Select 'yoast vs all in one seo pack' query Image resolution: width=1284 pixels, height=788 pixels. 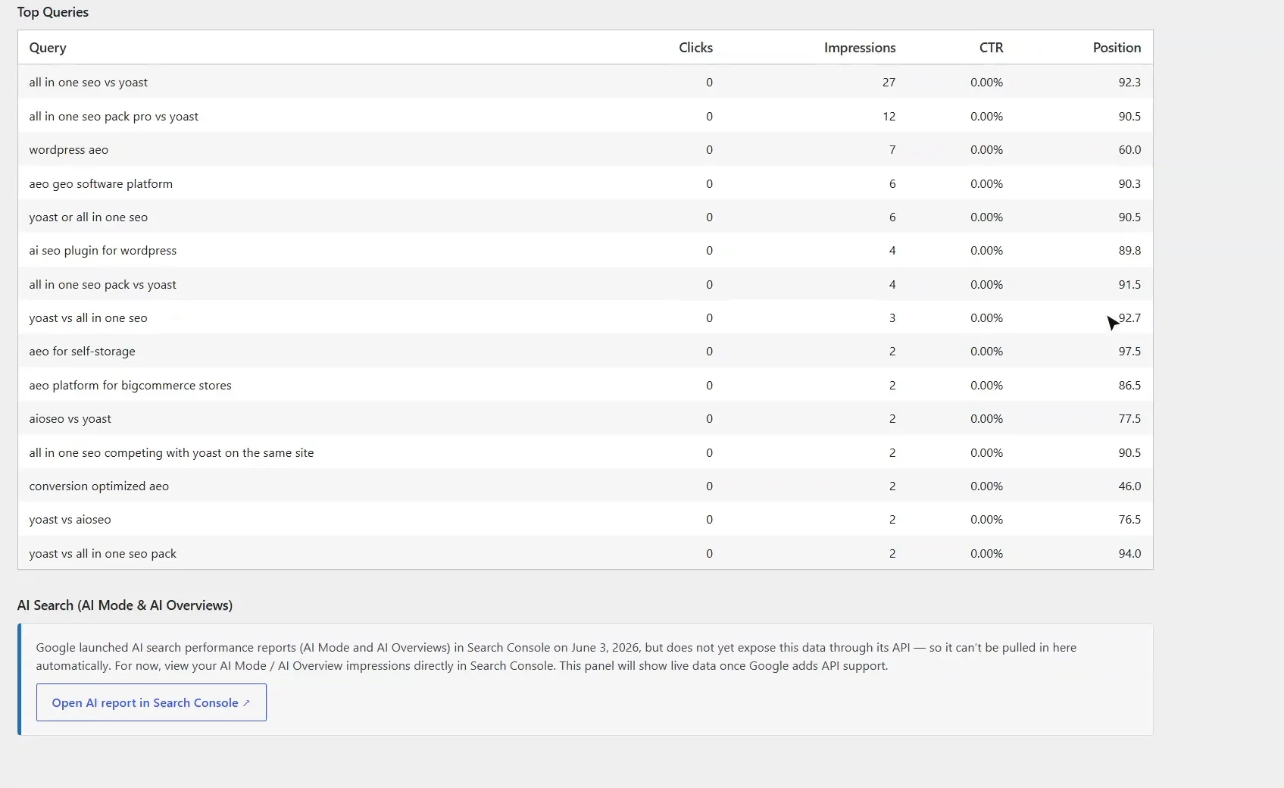point(103,554)
